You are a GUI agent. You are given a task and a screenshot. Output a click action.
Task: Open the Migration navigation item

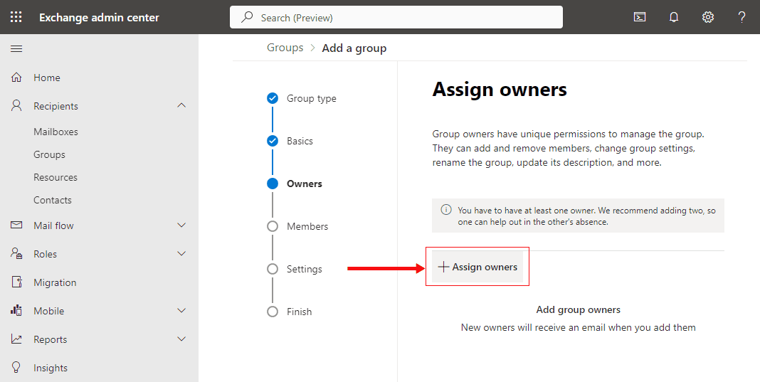tap(55, 282)
